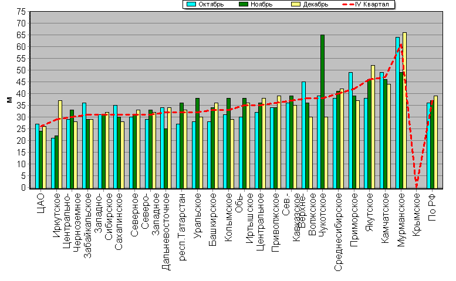Click the Забайкальское category label

(88, 226)
